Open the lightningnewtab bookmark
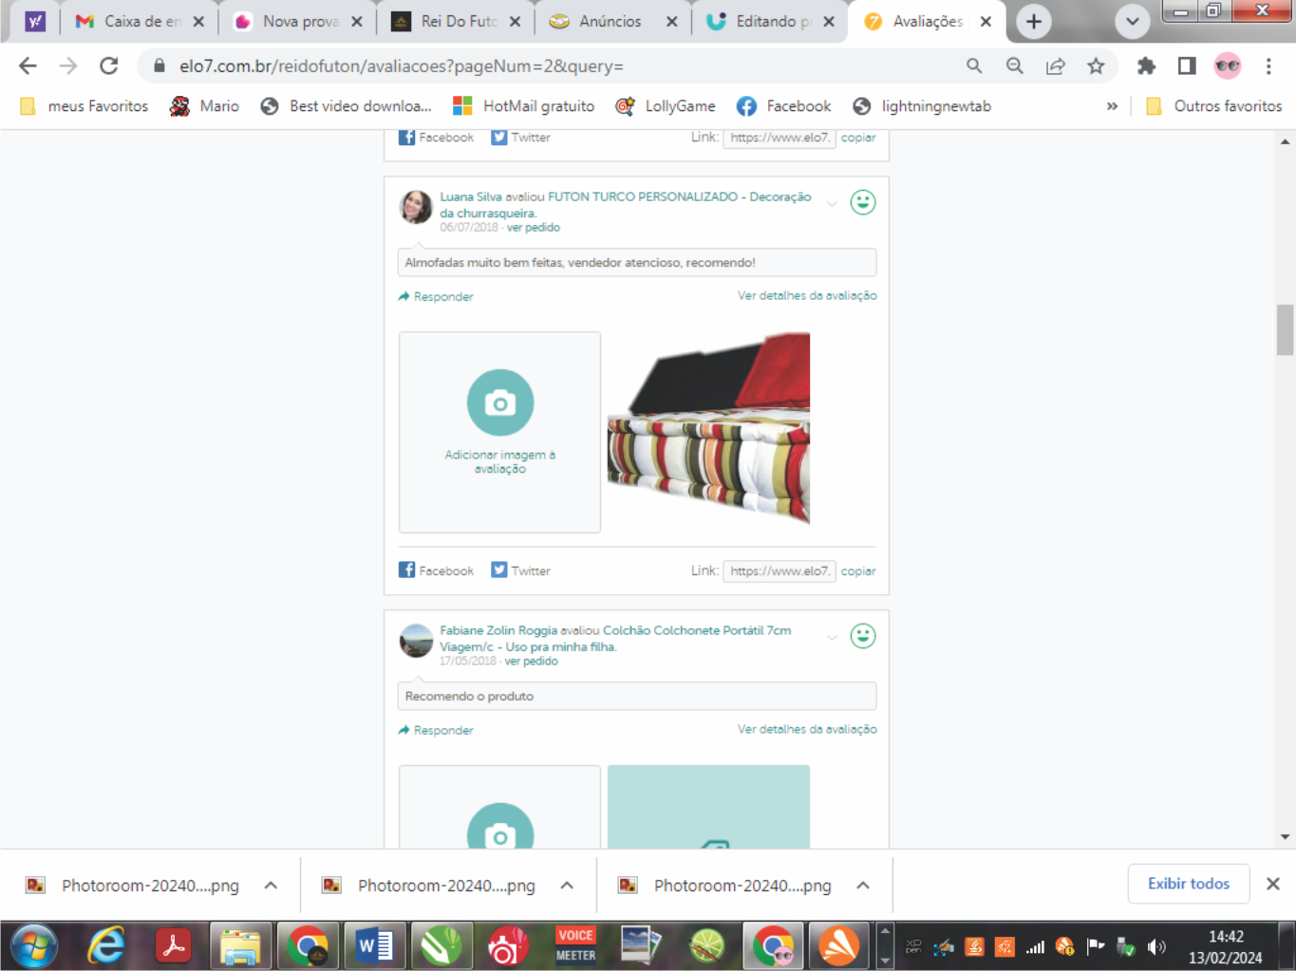The height and width of the screenshot is (971, 1296). pos(922,106)
